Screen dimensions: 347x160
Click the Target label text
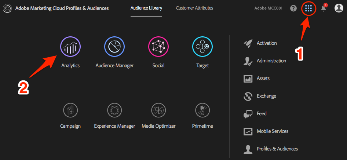[x=202, y=66]
